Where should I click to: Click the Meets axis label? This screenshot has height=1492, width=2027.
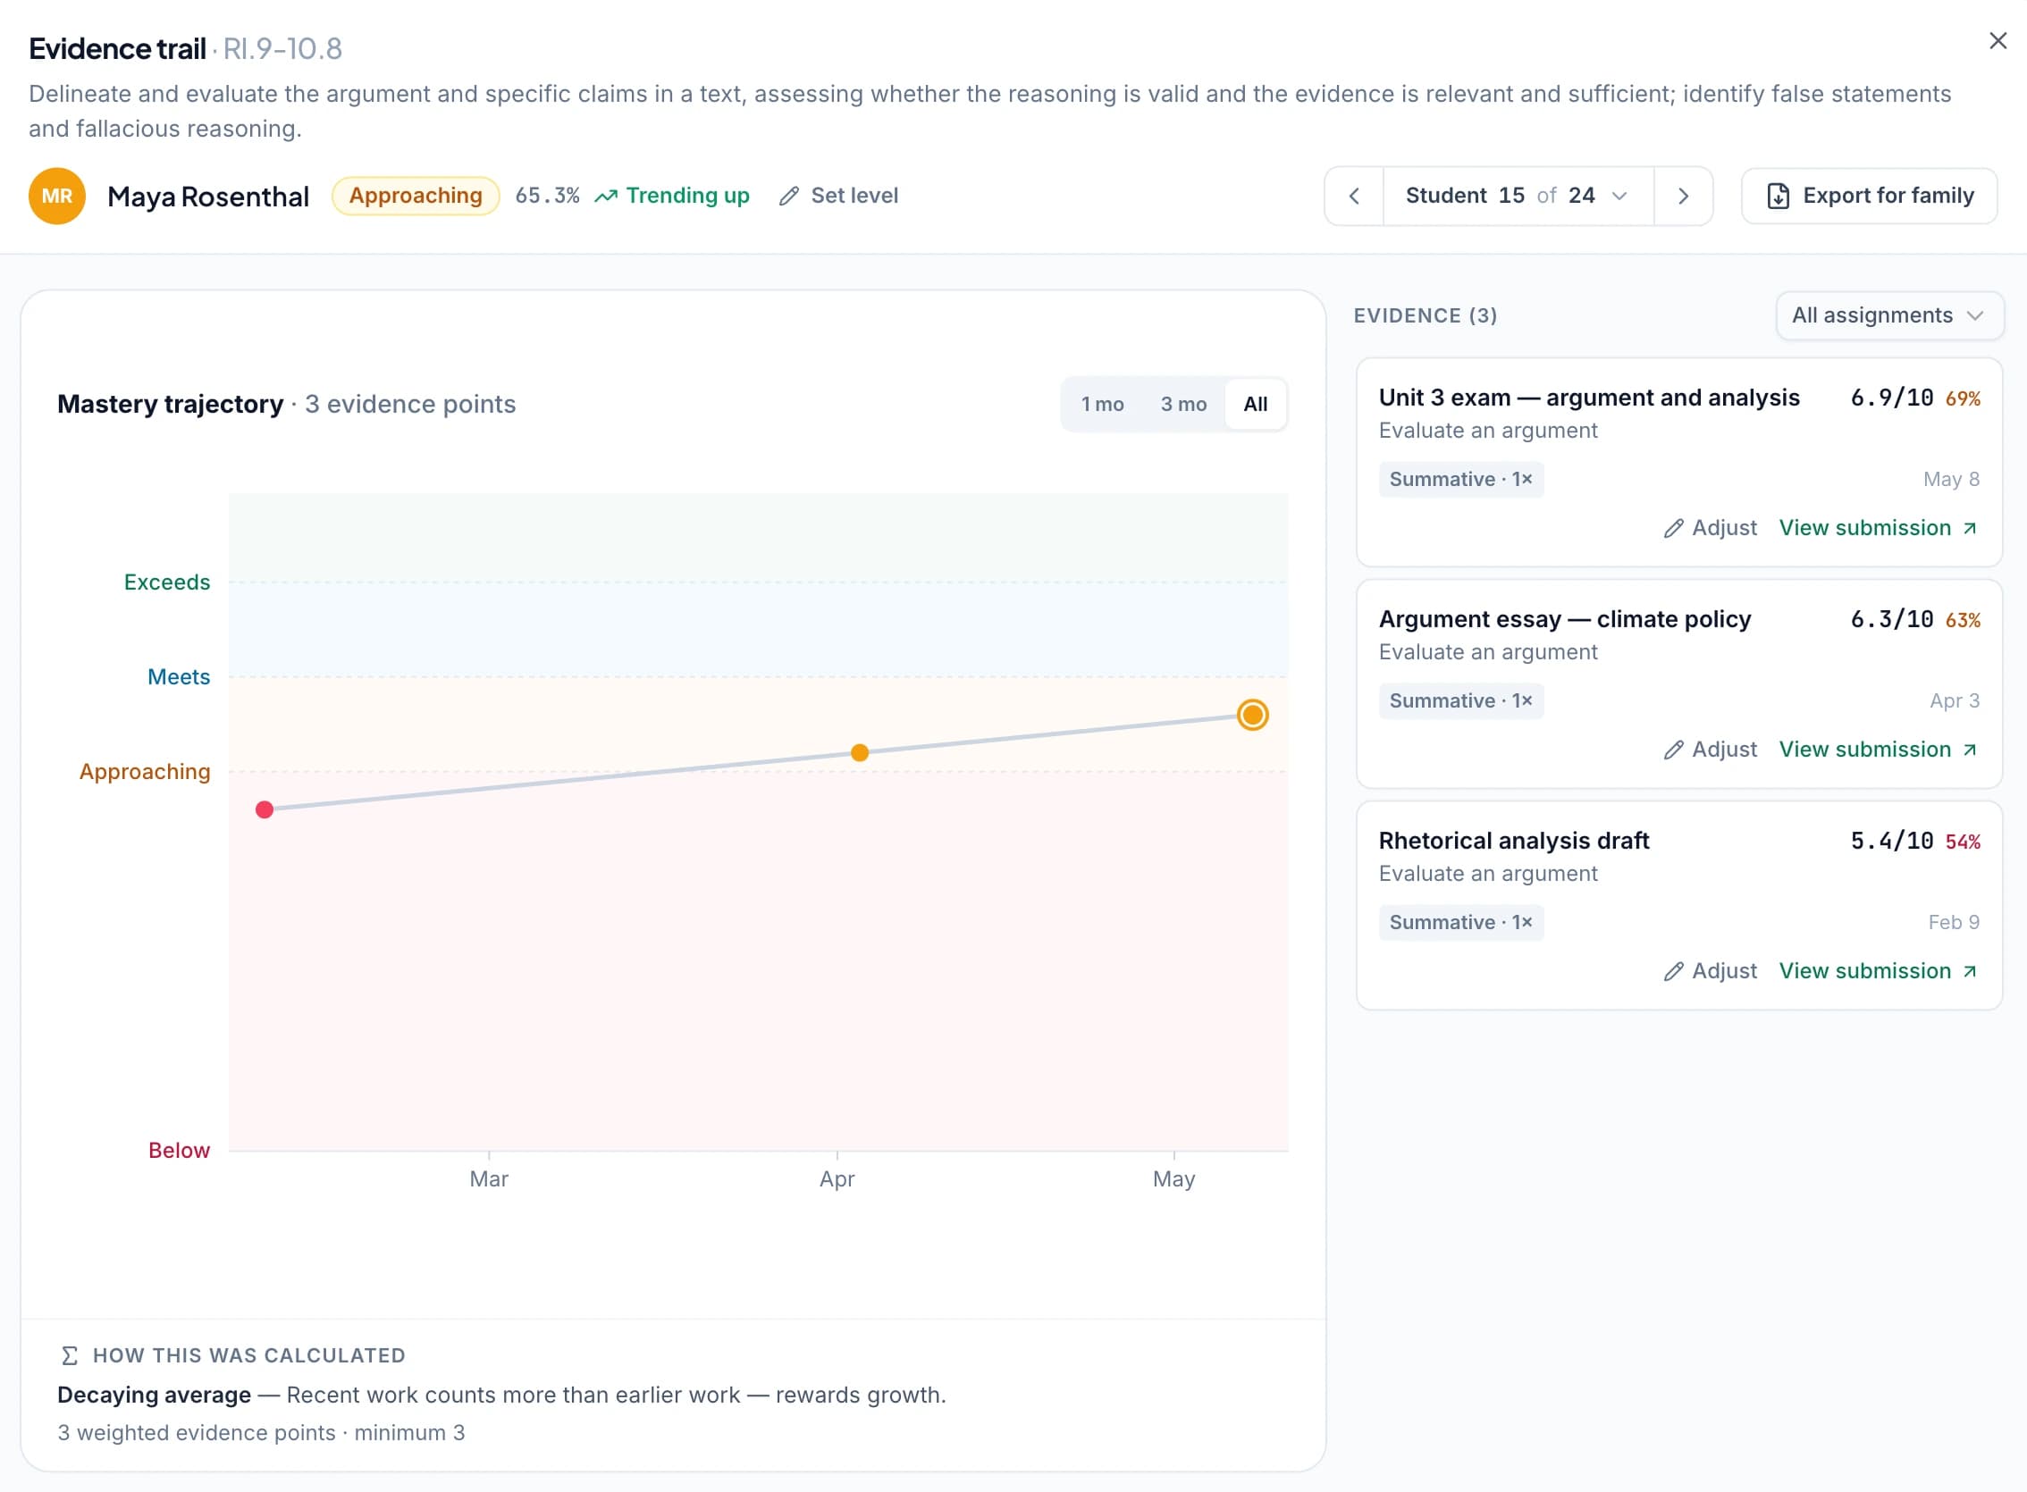tap(179, 677)
